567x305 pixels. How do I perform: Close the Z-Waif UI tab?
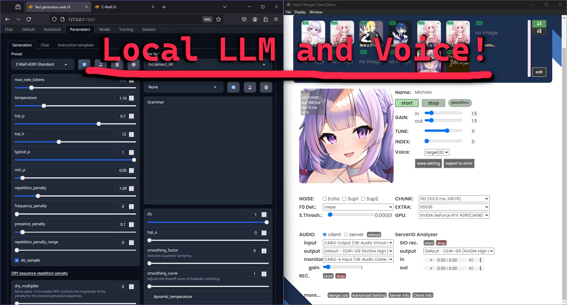[153, 7]
